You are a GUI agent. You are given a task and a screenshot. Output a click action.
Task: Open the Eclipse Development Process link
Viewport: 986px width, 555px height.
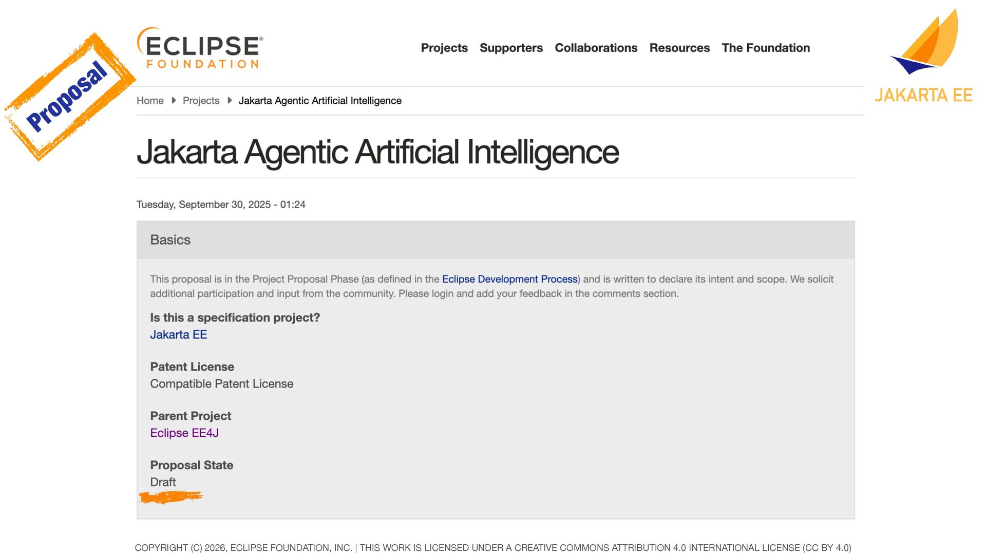pyautogui.click(x=509, y=279)
